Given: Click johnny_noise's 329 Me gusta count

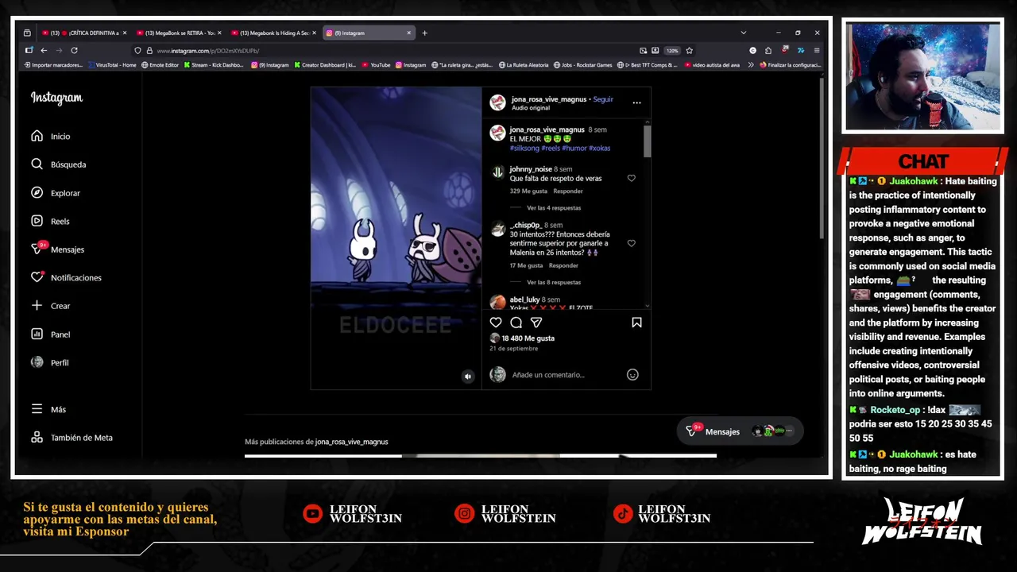Looking at the screenshot, I should coord(528,191).
